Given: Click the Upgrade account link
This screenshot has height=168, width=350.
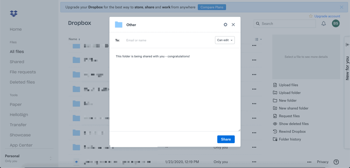Looking at the screenshot, I should [x=327, y=16].
